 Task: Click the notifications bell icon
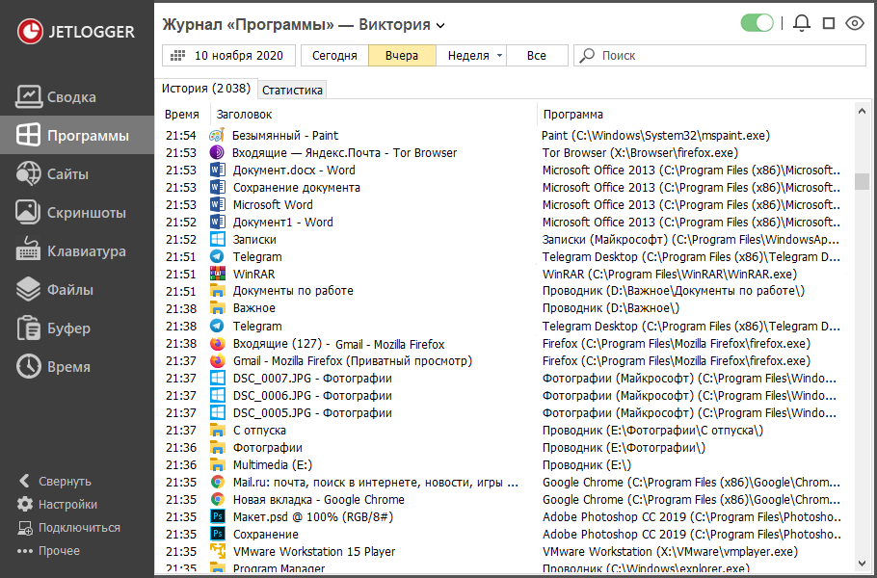(x=801, y=23)
